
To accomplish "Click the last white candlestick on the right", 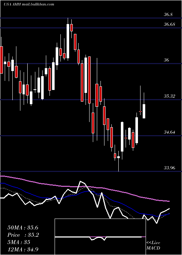I will [x=144, y=111].
